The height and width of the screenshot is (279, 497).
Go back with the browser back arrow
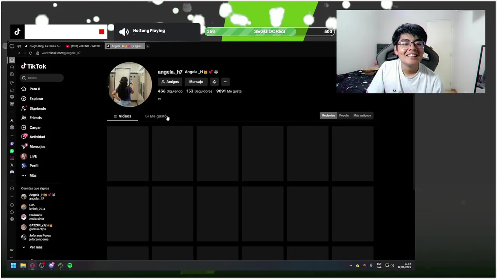click(19, 53)
